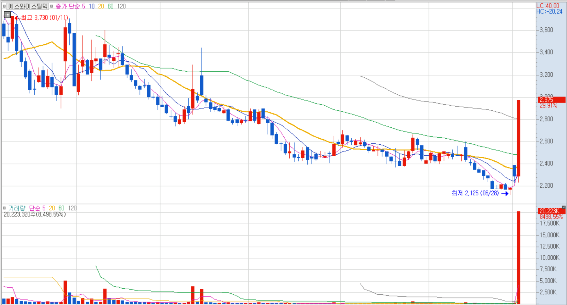The image size is (567, 305).
Task: Click the 최고 3,730 (01/11) high annotation
Action: coord(44,18)
